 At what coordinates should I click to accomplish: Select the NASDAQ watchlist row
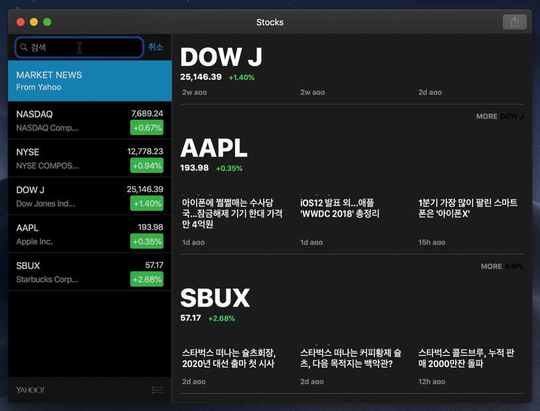point(90,120)
